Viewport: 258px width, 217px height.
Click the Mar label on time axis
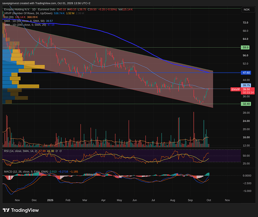coord(85,200)
